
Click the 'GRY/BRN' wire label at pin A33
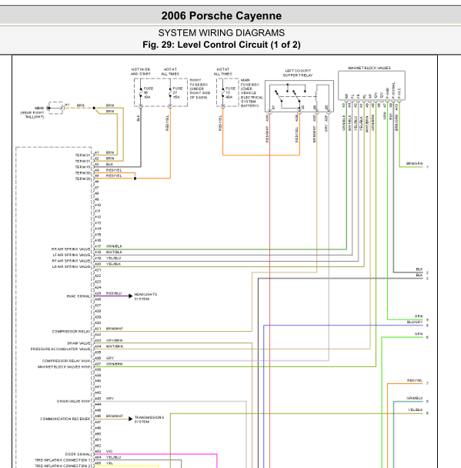[114, 340]
